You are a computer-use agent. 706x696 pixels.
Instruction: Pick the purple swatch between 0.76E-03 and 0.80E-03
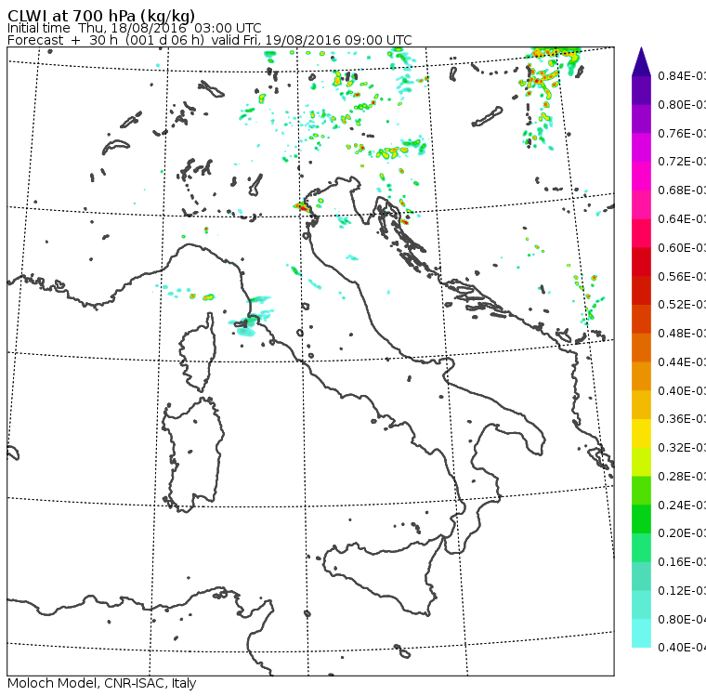[641, 119]
